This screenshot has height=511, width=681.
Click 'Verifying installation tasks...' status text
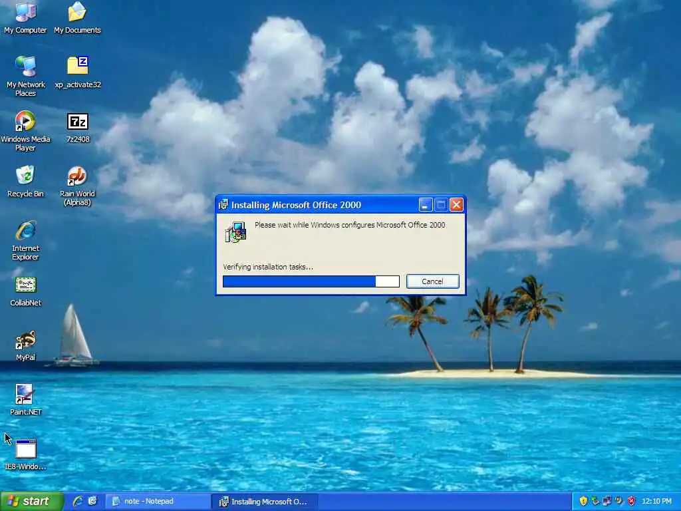point(268,267)
